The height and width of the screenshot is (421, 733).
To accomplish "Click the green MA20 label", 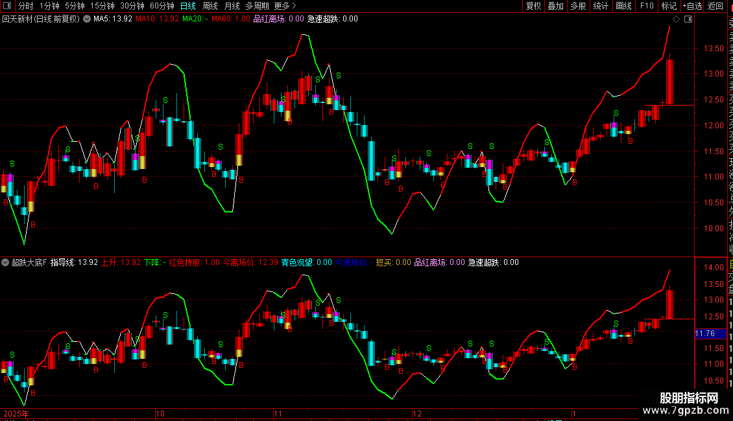I will (195, 19).
